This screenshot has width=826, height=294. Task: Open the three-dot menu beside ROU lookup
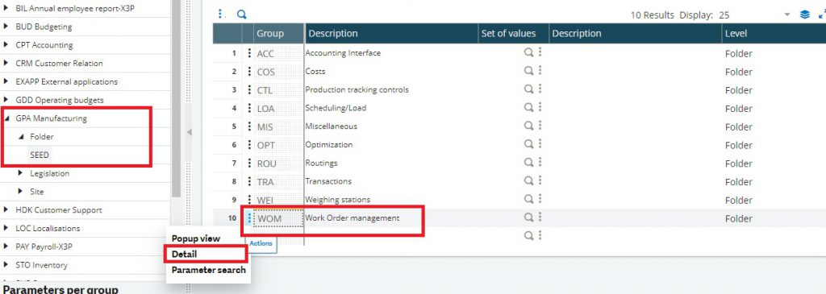[540, 163]
